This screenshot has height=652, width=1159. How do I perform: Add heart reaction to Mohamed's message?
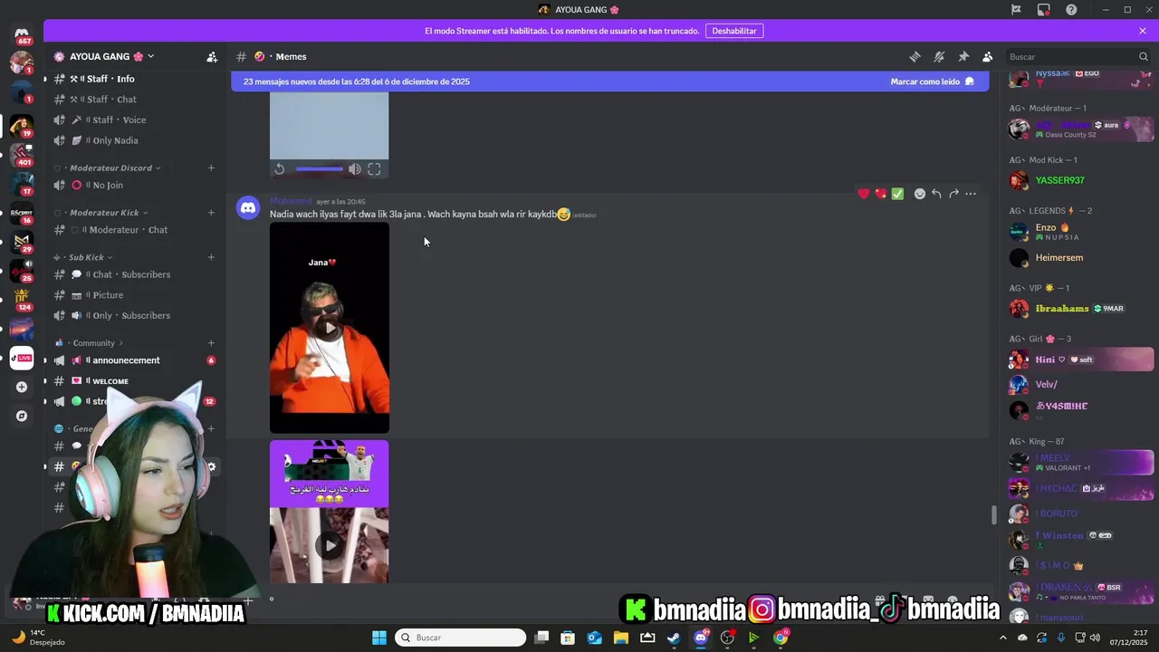(x=863, y=194)
